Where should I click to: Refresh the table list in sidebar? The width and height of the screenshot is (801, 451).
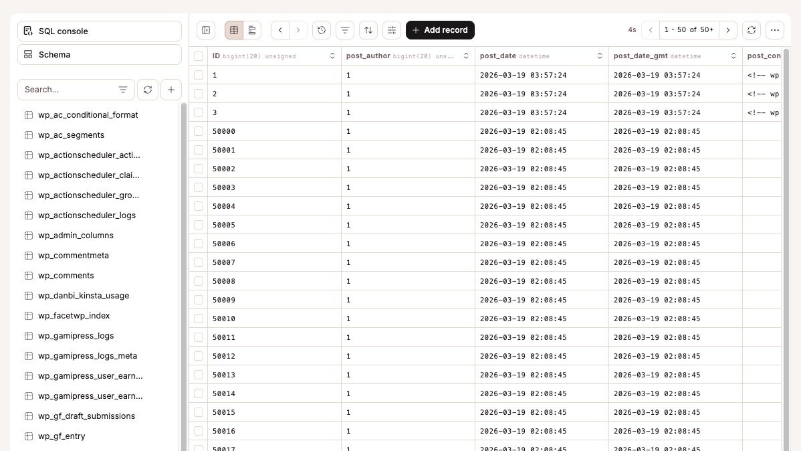tap(148, 90)
